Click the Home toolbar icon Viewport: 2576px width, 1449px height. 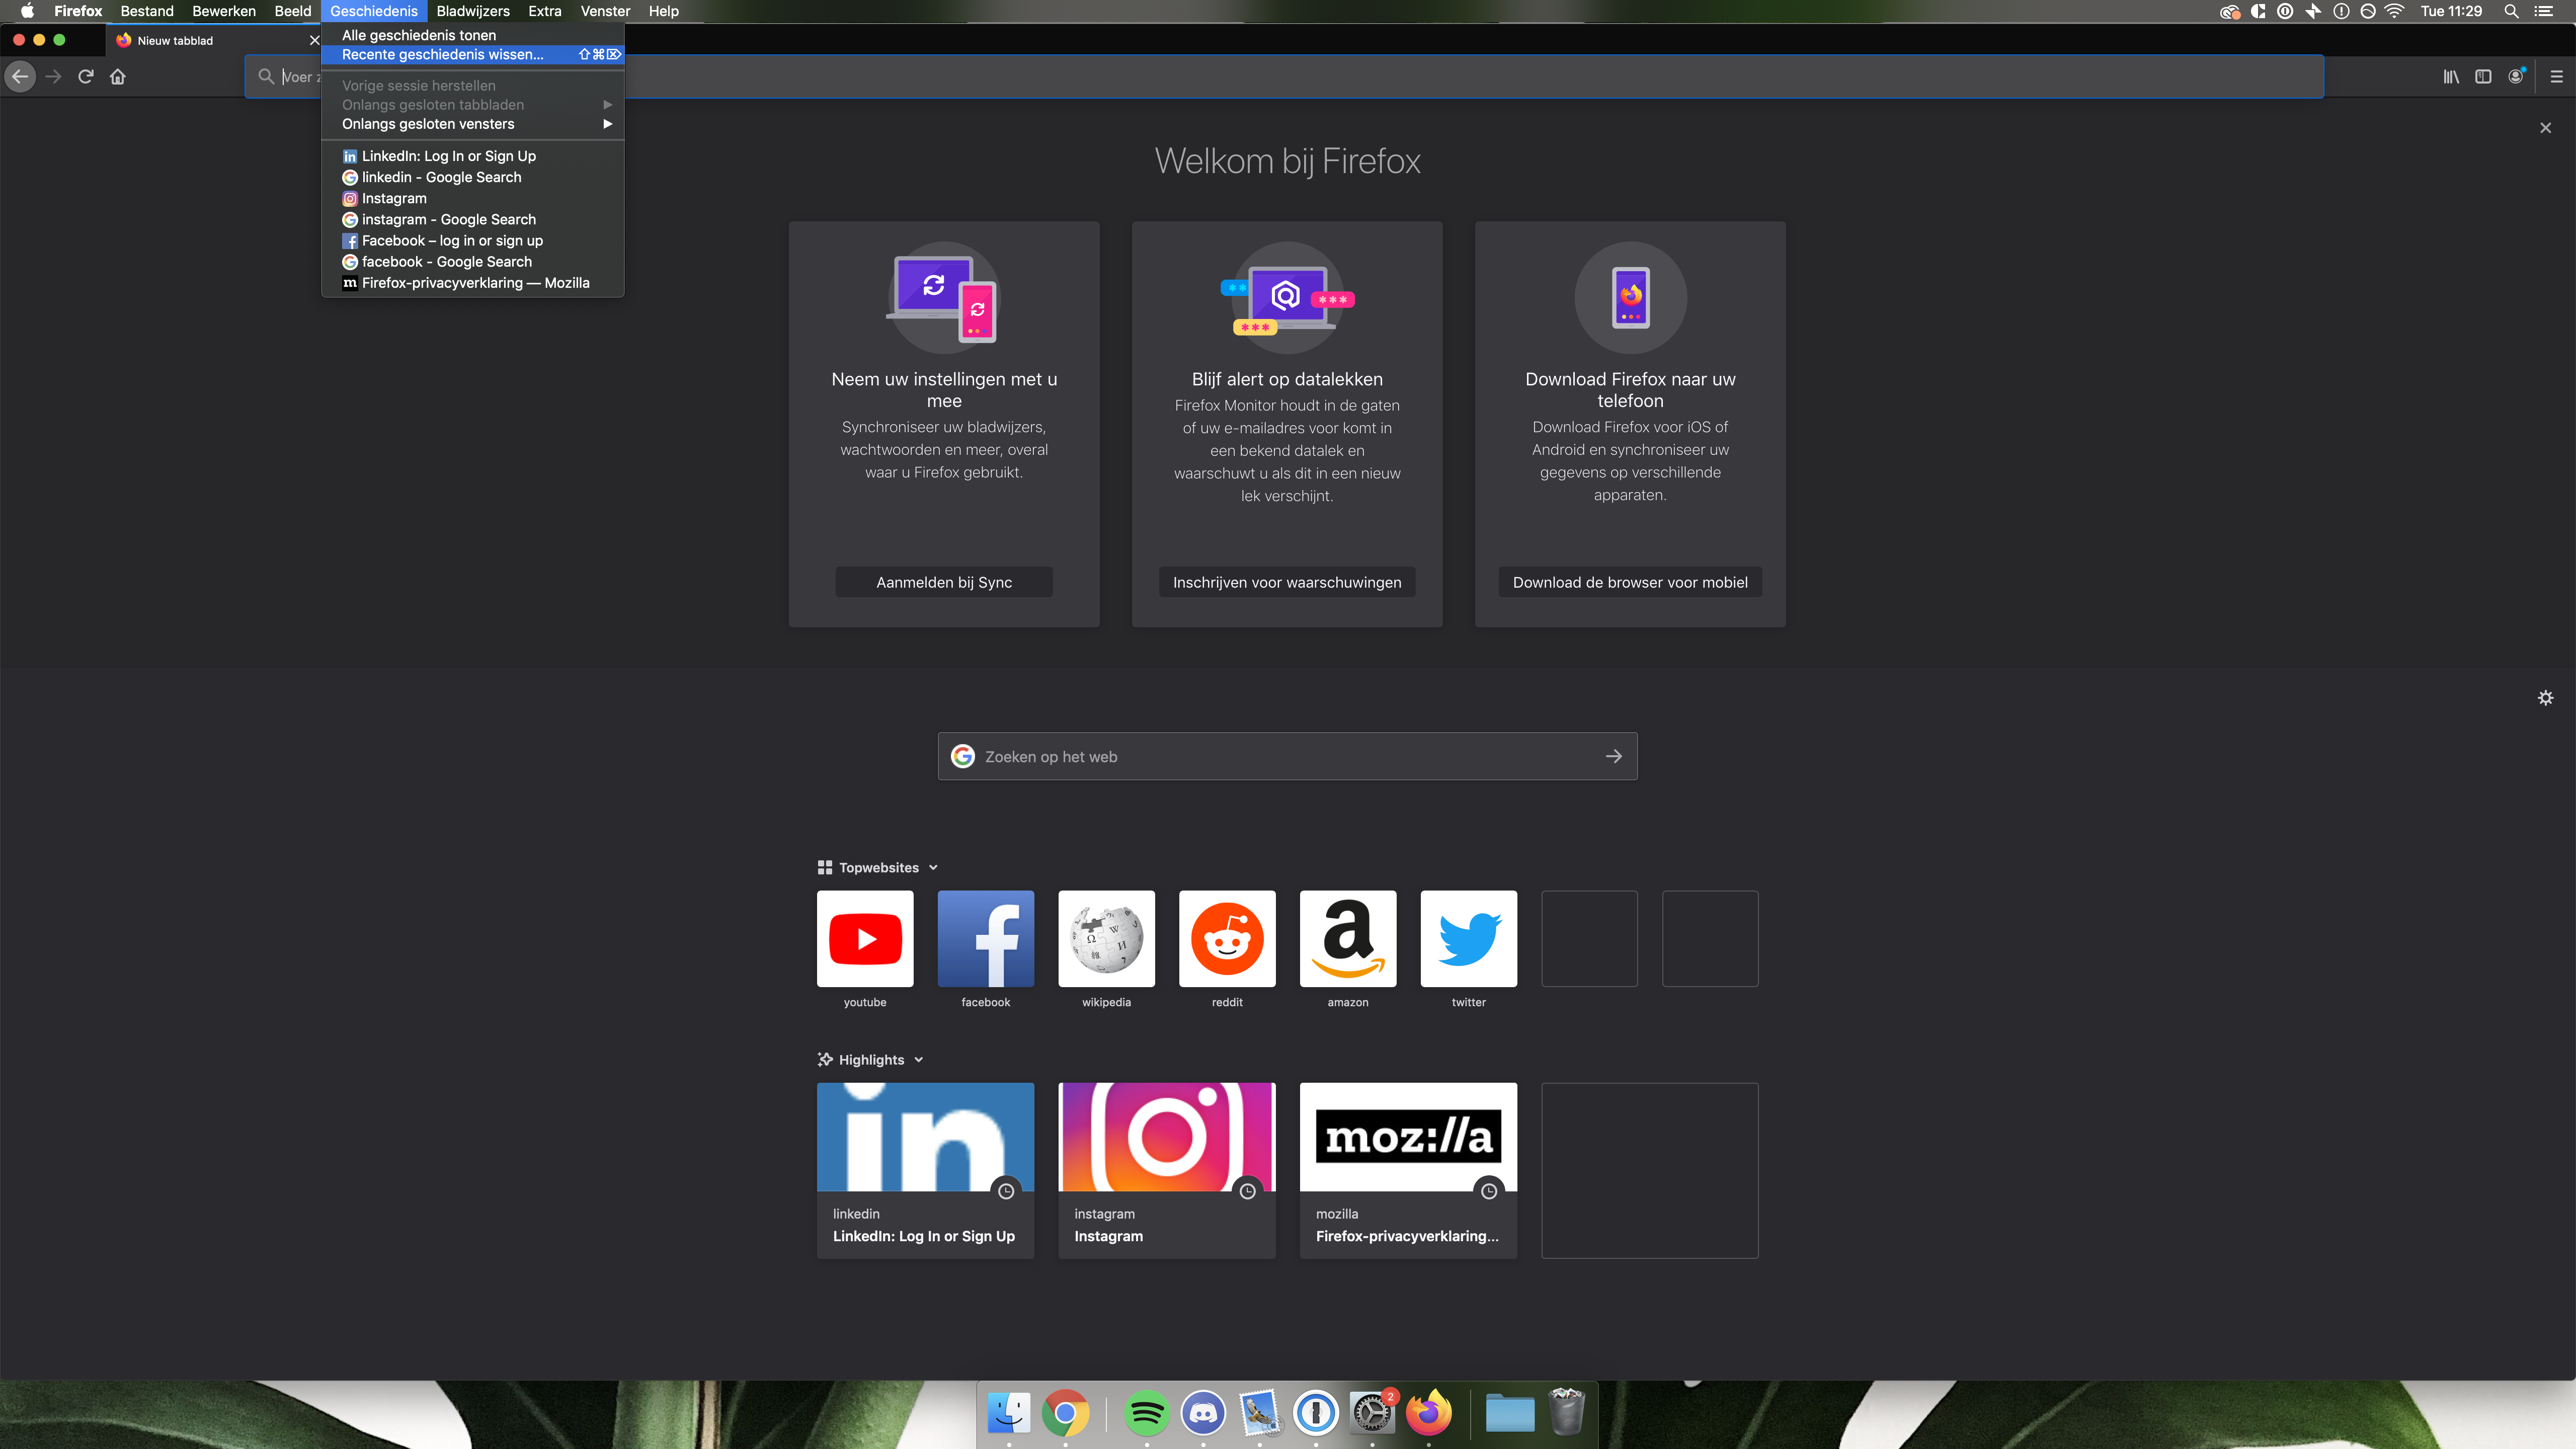(x=118, y=77)
